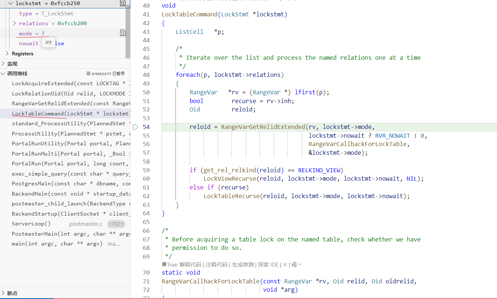Expand the relations variable node
This screenshot has height=299, width=497.
pyautogui.click(x=15, y=23)
